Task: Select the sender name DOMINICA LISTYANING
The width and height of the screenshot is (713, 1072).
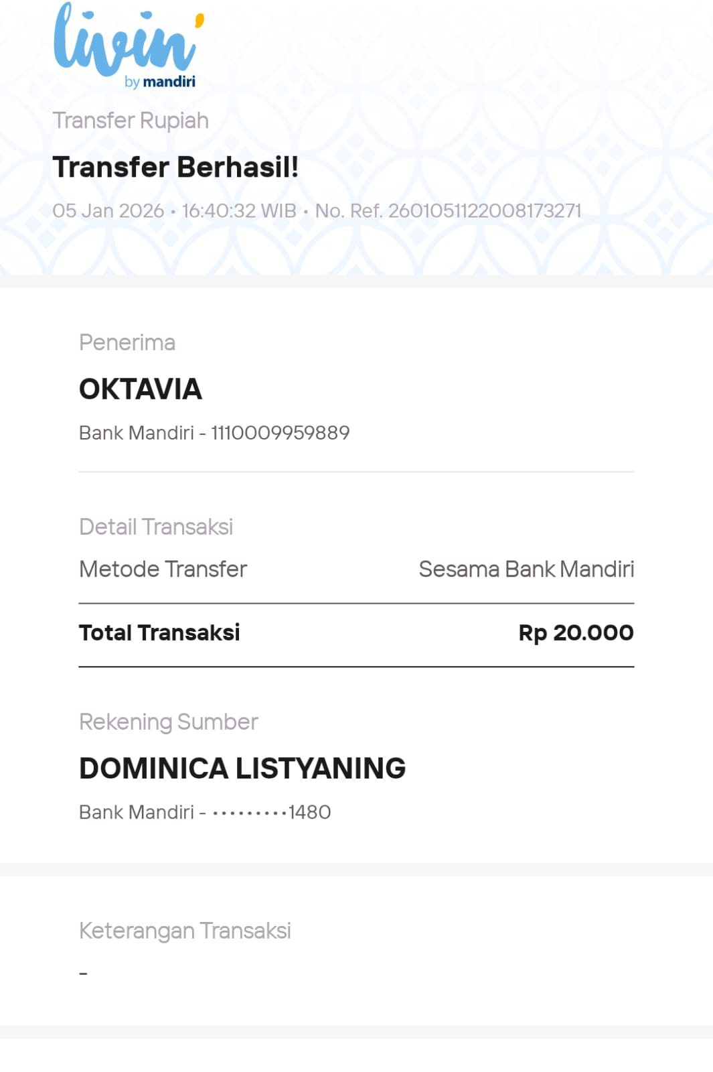Action: click(x=242, y=768)
